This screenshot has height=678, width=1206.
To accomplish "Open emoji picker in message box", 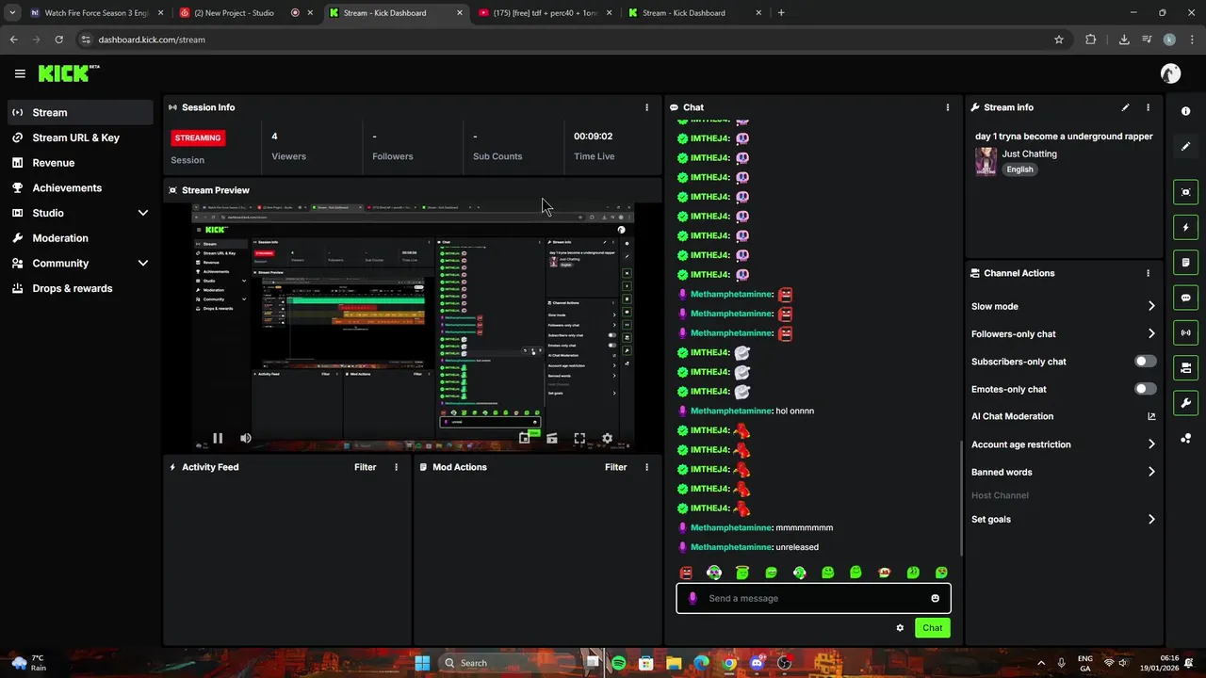I will point(935,598).
